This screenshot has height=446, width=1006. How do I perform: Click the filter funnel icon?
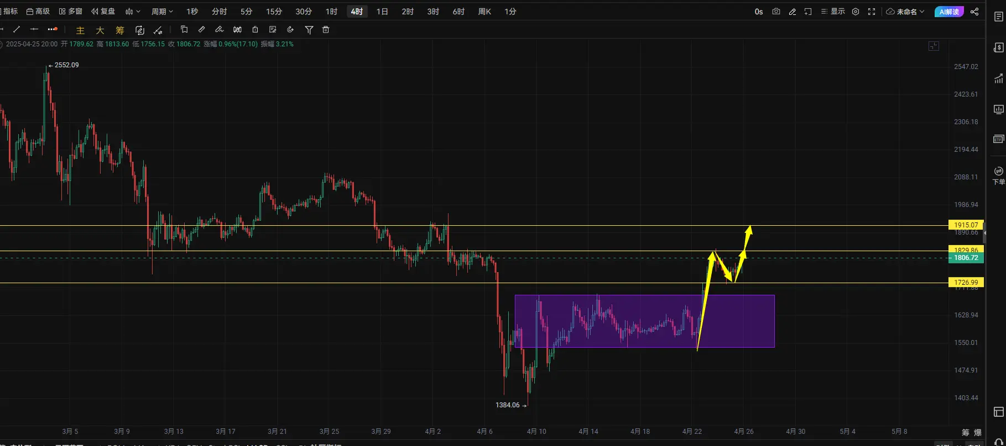coord(309,30)
